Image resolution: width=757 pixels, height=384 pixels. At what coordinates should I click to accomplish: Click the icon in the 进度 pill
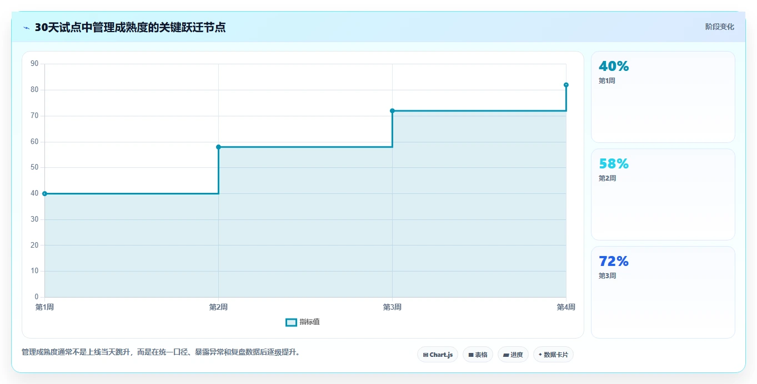click(507, 355)
